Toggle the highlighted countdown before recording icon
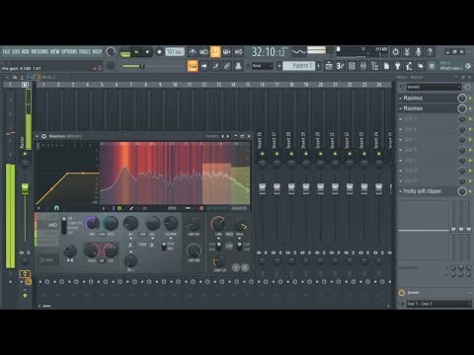 tap(215, 51)
